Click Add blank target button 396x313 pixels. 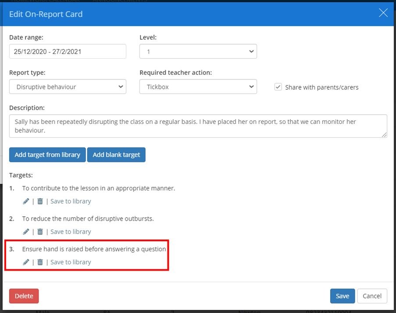tap(116, 155)
